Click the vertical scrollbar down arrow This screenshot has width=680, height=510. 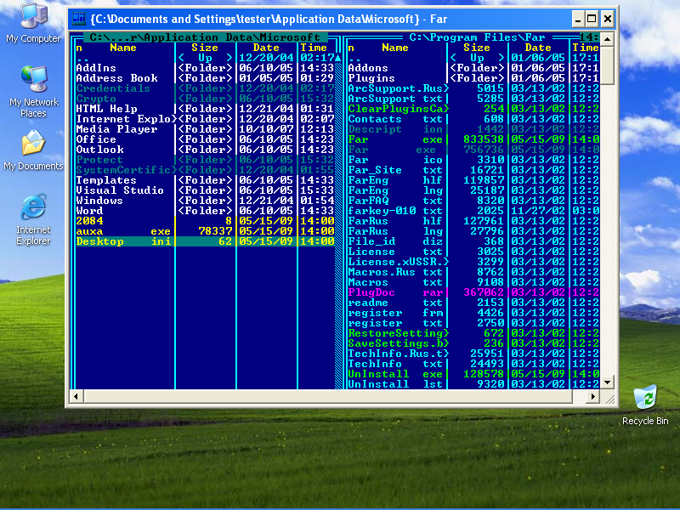[607, 382]
